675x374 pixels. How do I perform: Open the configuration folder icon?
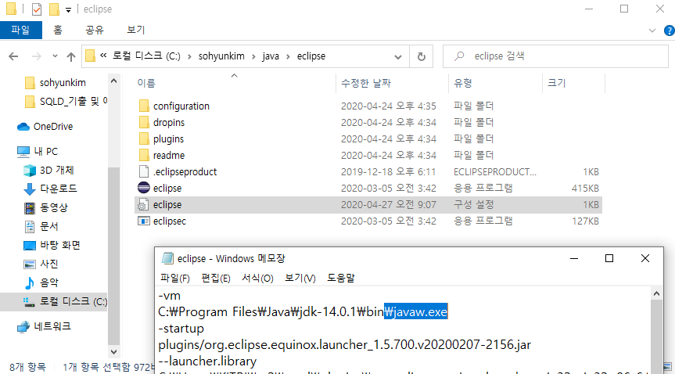click(x=144, y=106)
